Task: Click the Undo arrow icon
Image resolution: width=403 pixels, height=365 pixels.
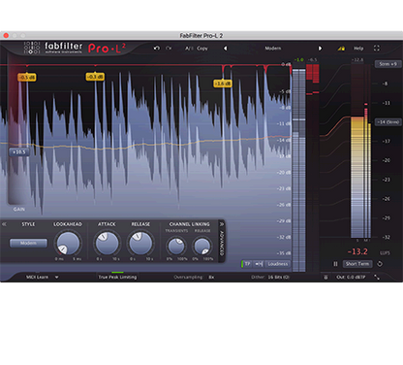Action: click(x=157, y=49)
